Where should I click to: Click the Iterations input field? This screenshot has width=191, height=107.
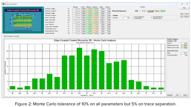pyautogui.click(x=126, y=18)
